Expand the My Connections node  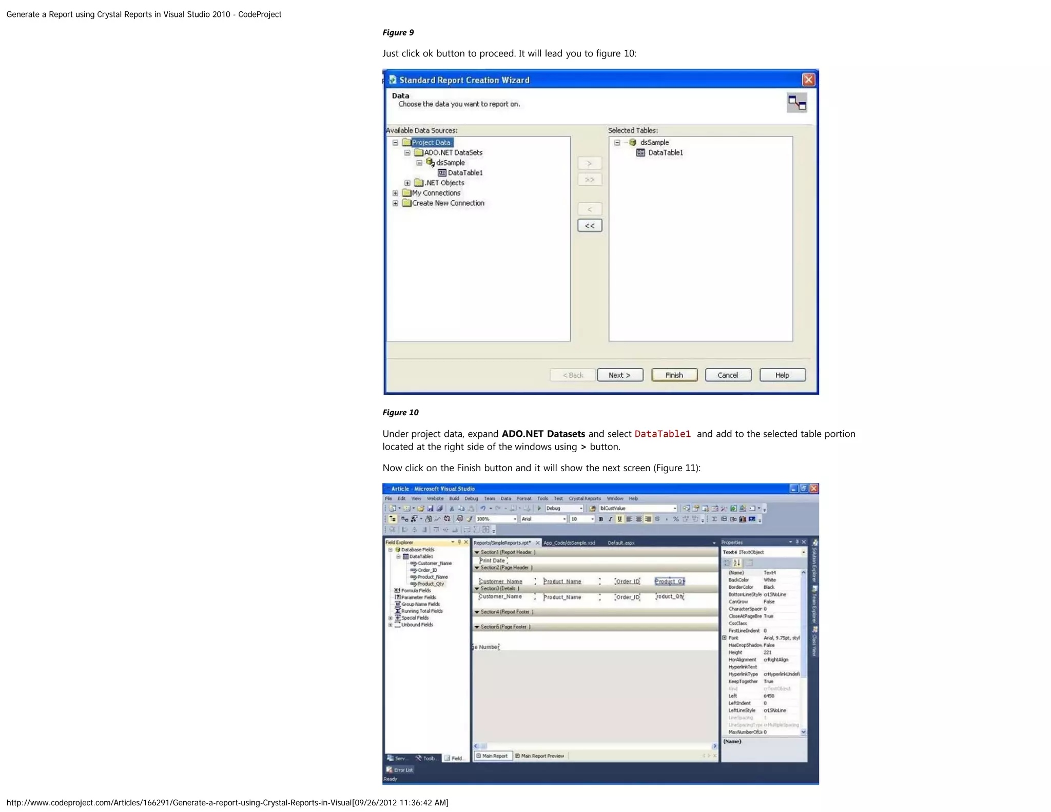pos(395,193)
